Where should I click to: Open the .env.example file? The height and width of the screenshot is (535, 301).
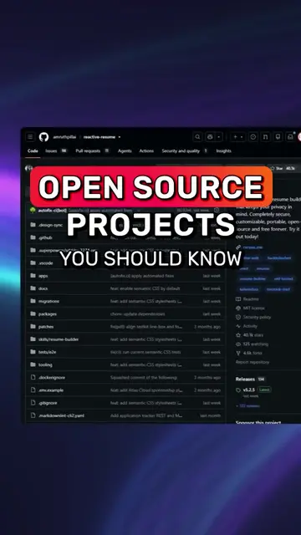click(51, 390)
